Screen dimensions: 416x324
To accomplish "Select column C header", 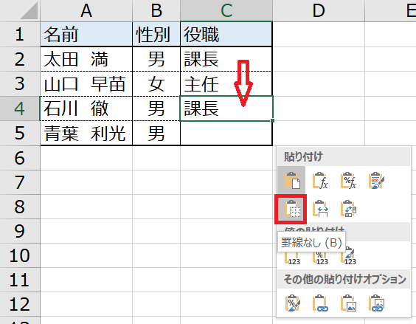I will (226, 10).
